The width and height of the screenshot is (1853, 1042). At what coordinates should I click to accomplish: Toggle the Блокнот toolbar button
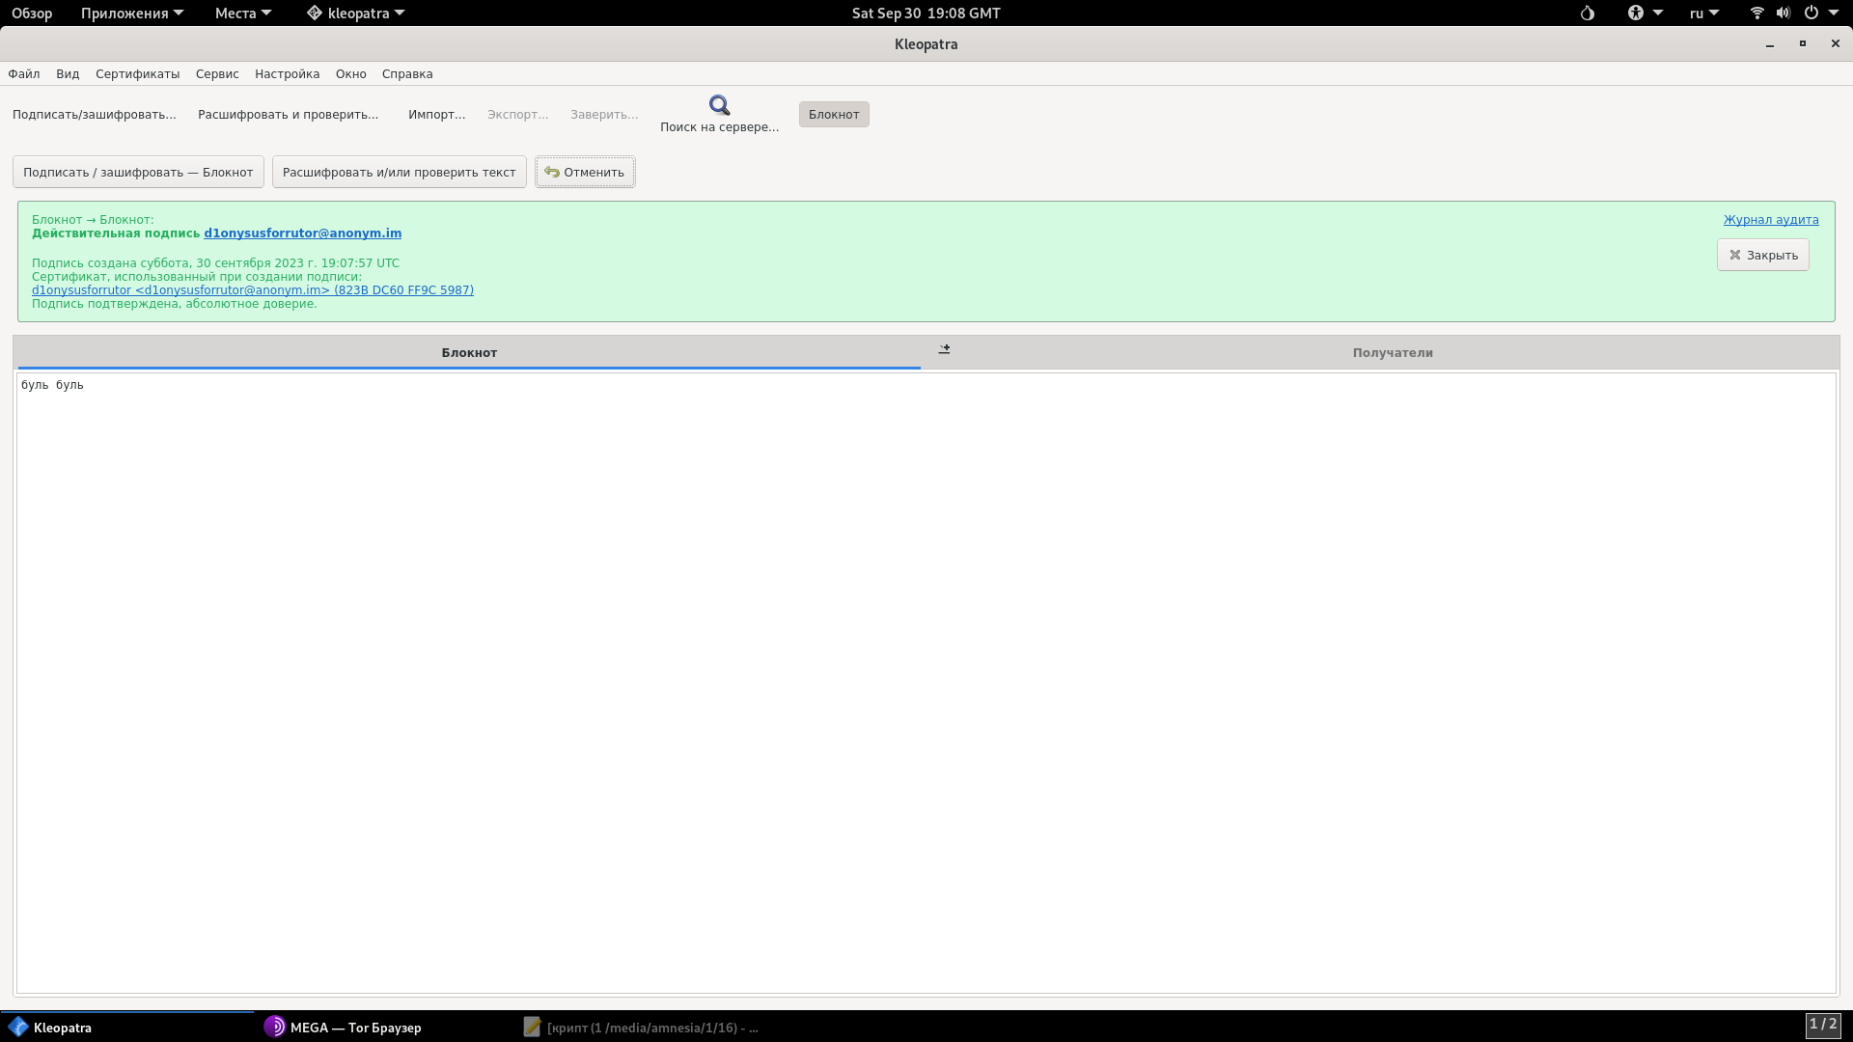click(x=833, y=114)
